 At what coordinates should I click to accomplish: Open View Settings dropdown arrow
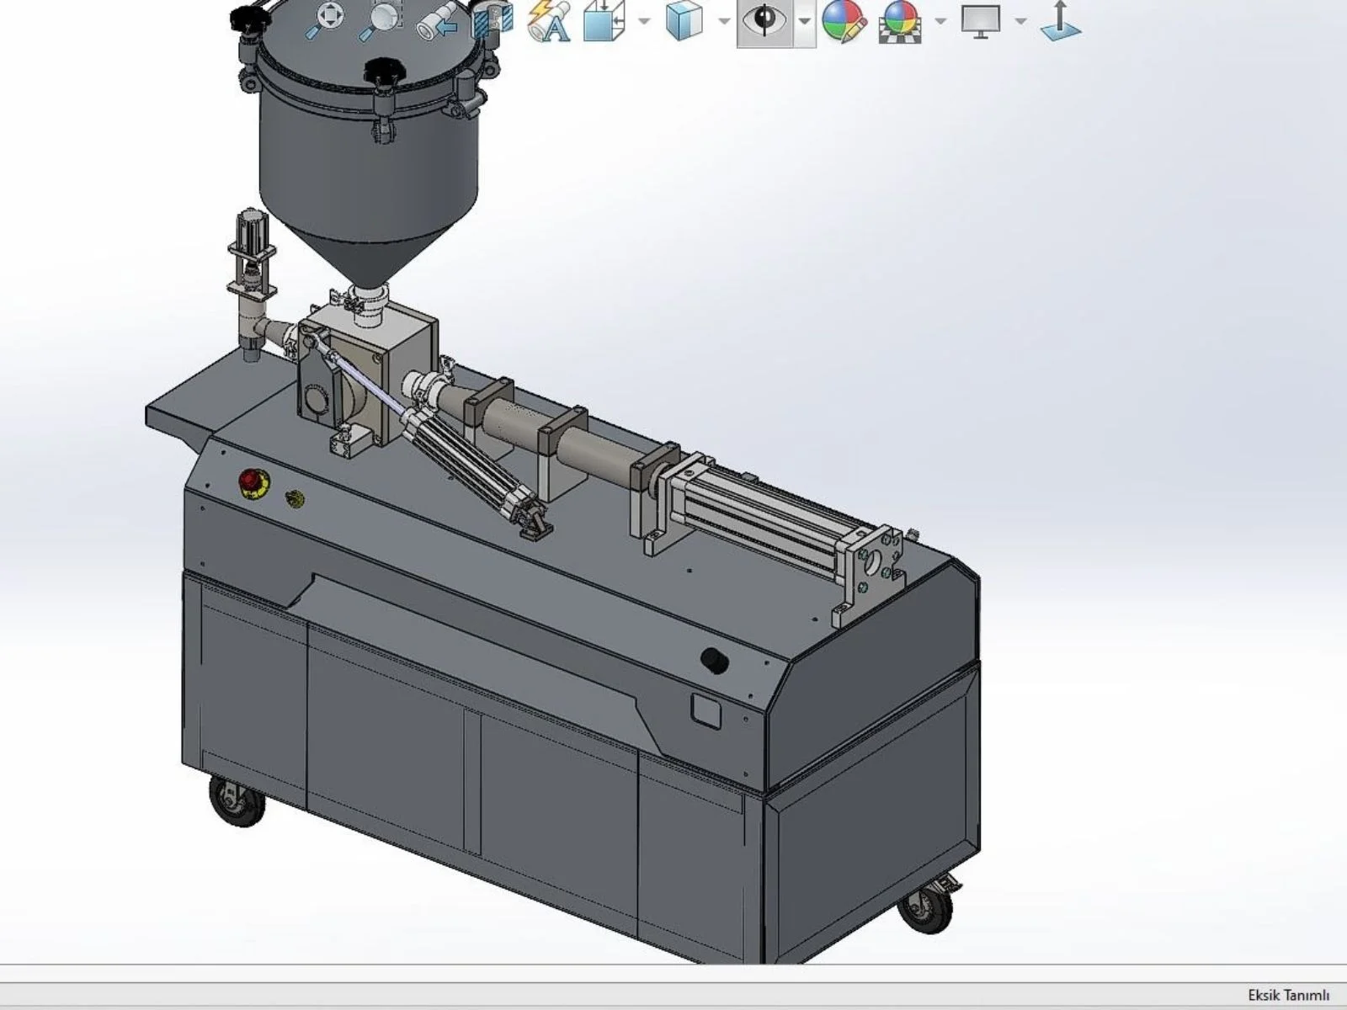[1021, 20]
